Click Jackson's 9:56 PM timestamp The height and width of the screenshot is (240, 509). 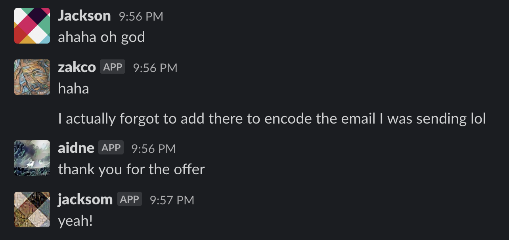pos(141,17)
